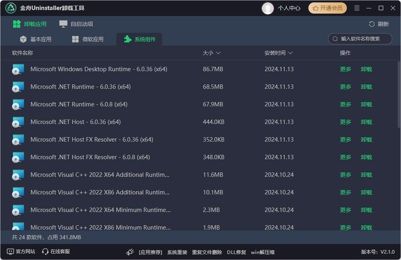The height and width of the screenshot is (260, 401).
Task: Open 个人中心 user center
Action: coord(289,8)
